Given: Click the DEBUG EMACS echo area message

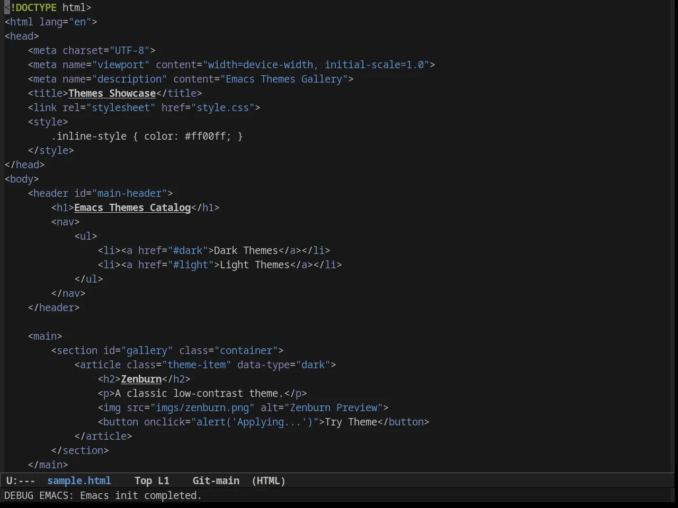Looking at the screenshot, I should point(103,495).
